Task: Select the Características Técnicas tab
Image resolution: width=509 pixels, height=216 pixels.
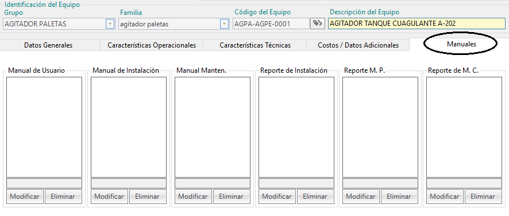Action: (255, 45)
